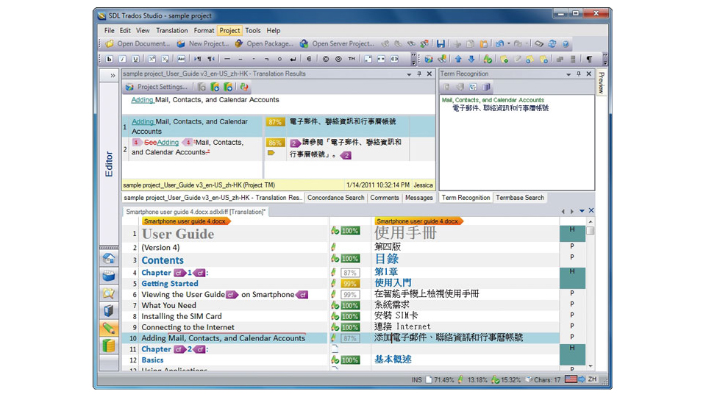Select Smartphone user guide 4.docx.sdlxliff tab
706x397 pixels.
click(x=196, y=212)
